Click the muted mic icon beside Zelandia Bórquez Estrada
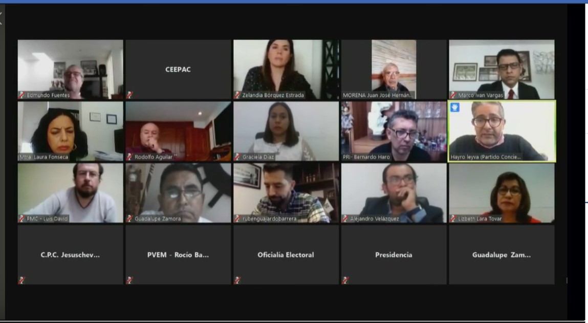This screenshot has height=323, width=588. [237, 95]
